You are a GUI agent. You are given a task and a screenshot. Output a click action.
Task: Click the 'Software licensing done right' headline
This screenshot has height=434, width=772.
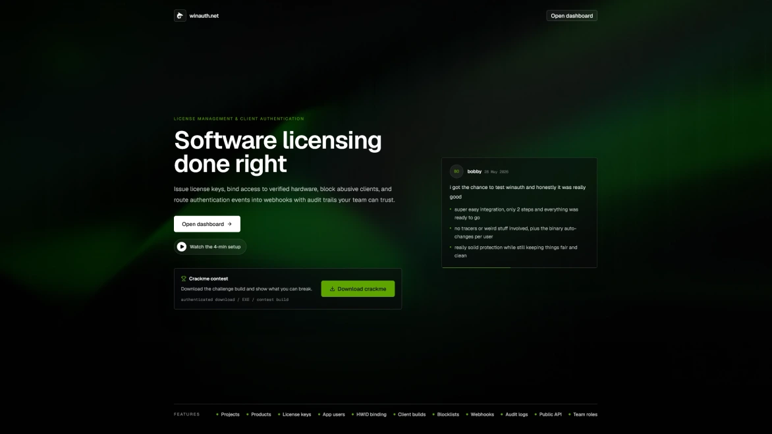[x=278, y=151]
